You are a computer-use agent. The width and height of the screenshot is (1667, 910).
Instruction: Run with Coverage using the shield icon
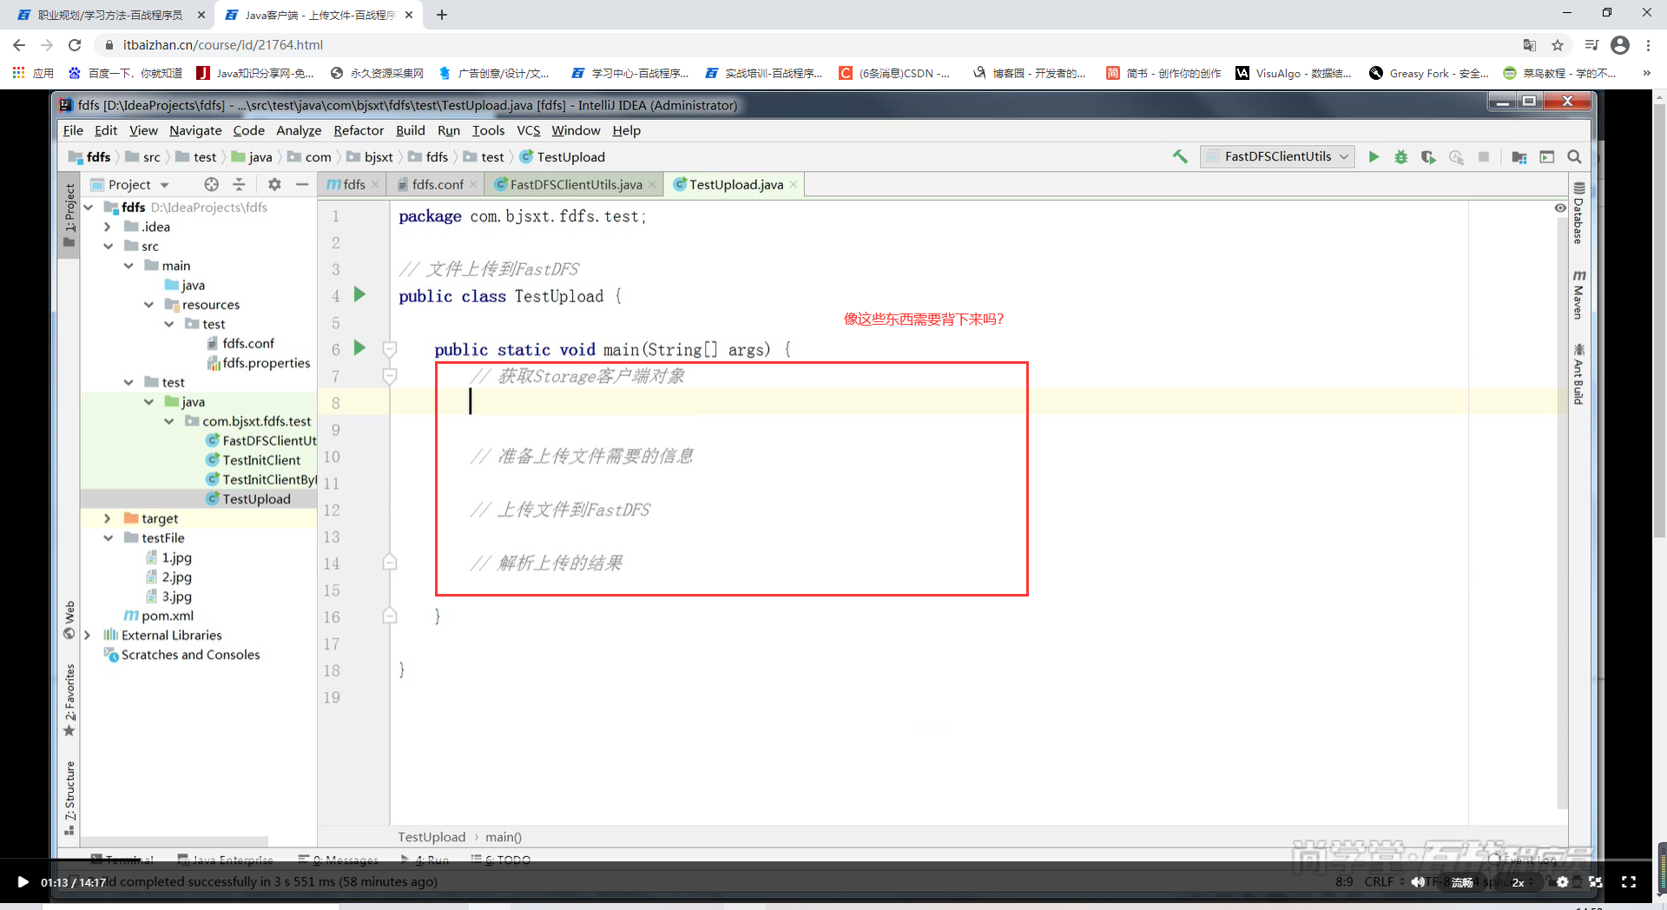point(1428,156)
